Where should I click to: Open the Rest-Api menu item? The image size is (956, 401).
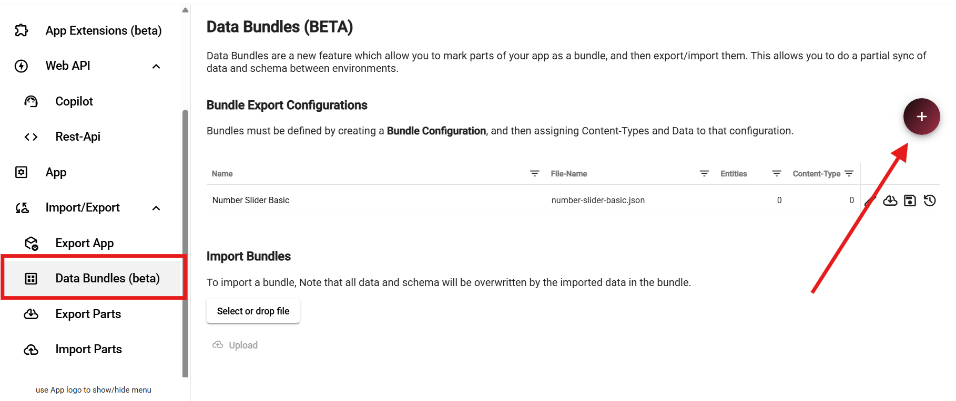click(x=78, y=136)
